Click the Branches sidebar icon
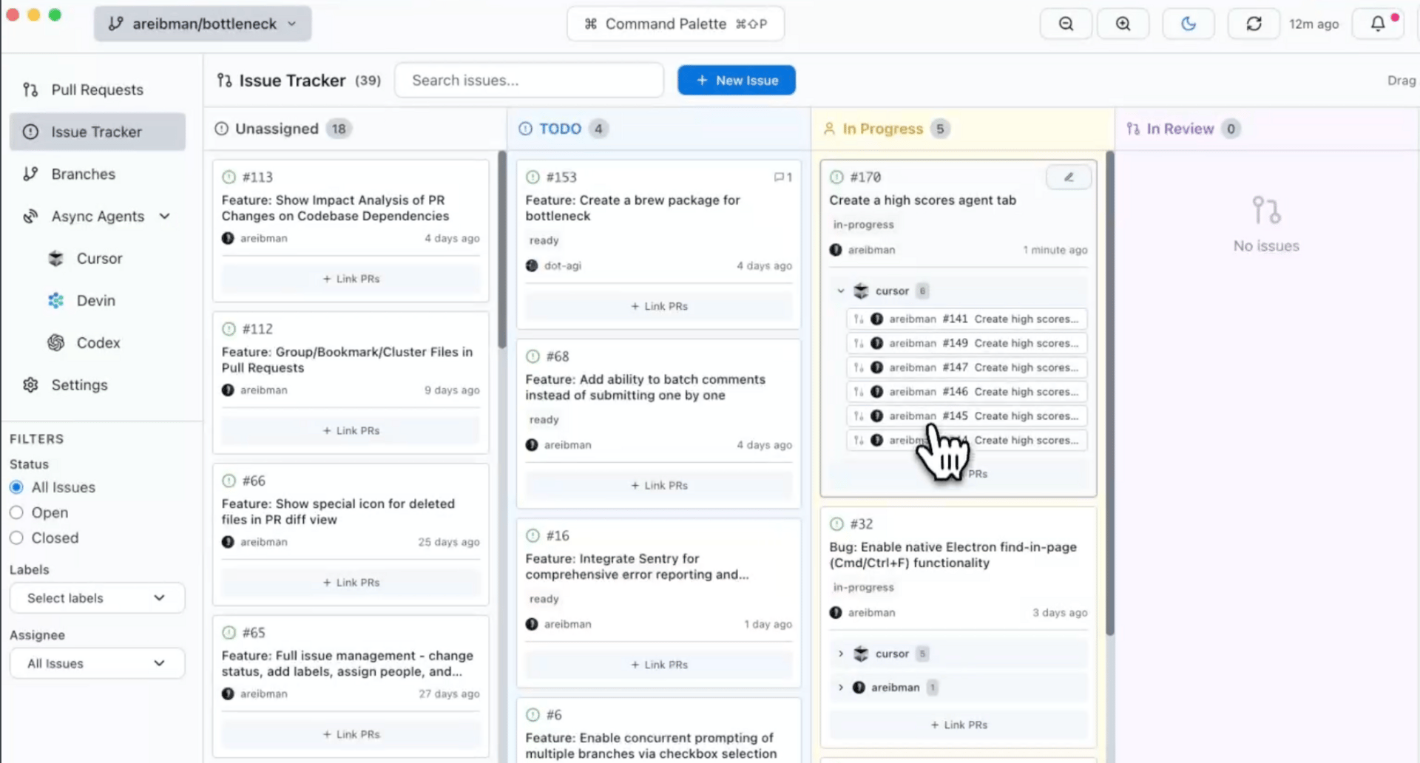1420x763 pixels. click(30, 174)
